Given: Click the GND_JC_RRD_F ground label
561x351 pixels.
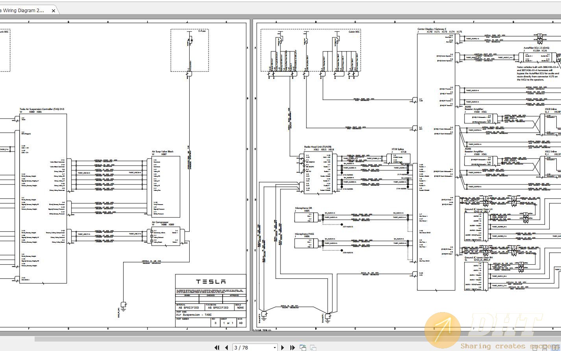Looking at the screenshot, I should click(482, 260).
